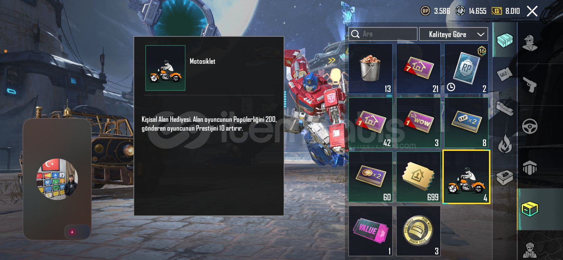This screenshot has height=260, width=563.
Task: Open the RP card with timer
Action: (x=466, y=68)
